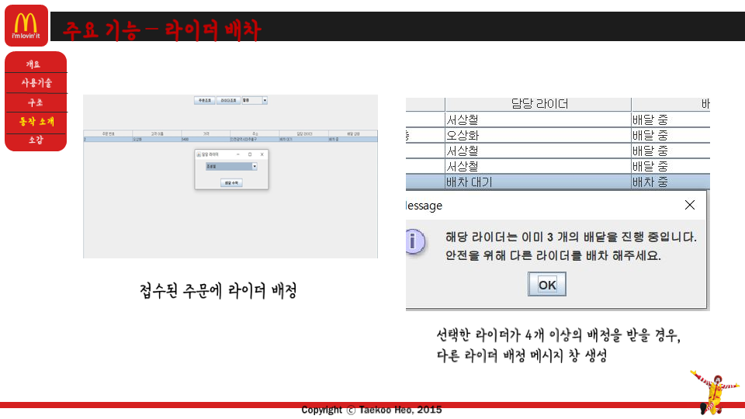Screen dimensions: 745x419
Task: Click 배달 중 status in 오상화 row
Action: [670, 135]
